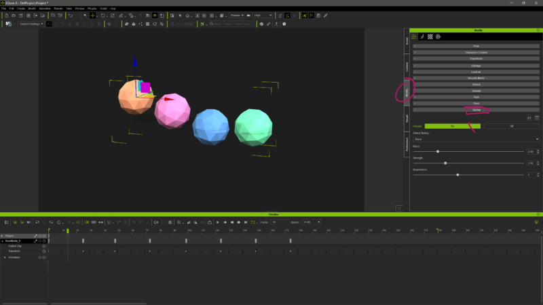This screenshot has width=543, height=305.
Task: Click the Save Project icon
Action: coord(20,15)
